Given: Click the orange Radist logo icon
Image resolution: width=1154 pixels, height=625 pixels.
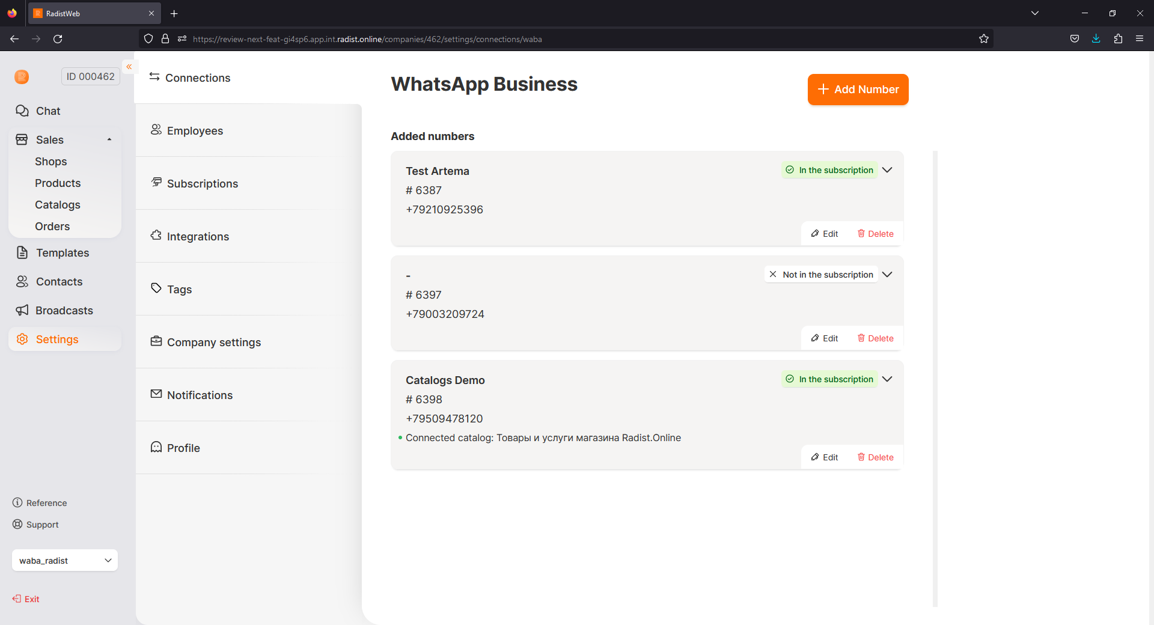Looking at the screenshot, I should click(22, 77).
